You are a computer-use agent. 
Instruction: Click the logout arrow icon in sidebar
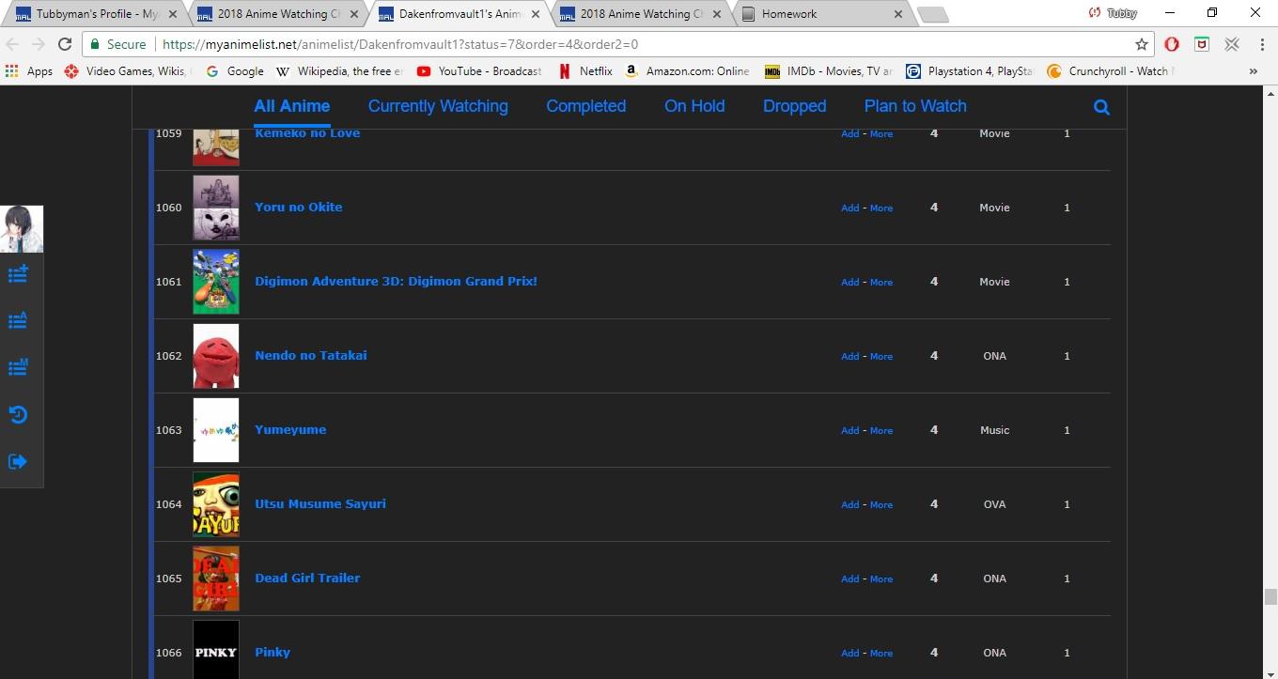pyautogui.click(x=18, y=461)
